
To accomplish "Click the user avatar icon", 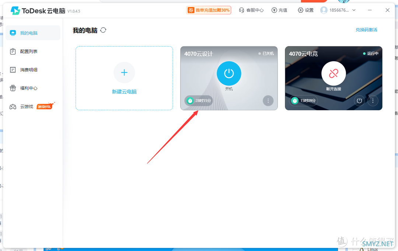I will click(324, 10).
